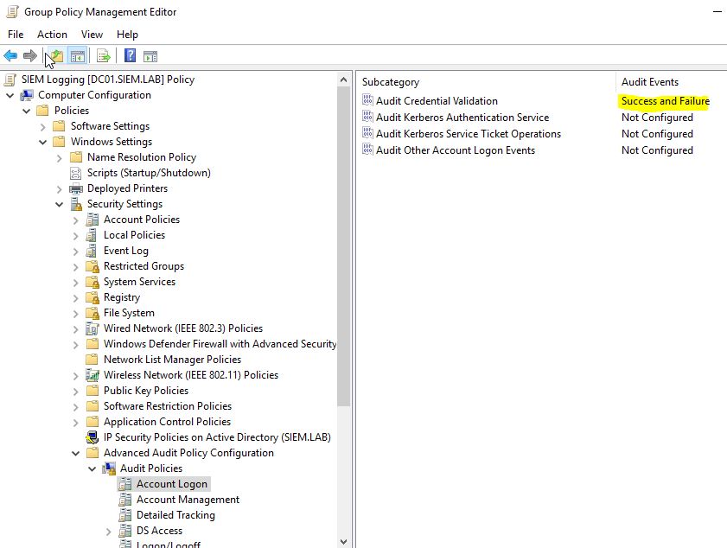Click the Group Policy Management Editor title icon
The image size is (727, 548).
click(x=12, y=12)
